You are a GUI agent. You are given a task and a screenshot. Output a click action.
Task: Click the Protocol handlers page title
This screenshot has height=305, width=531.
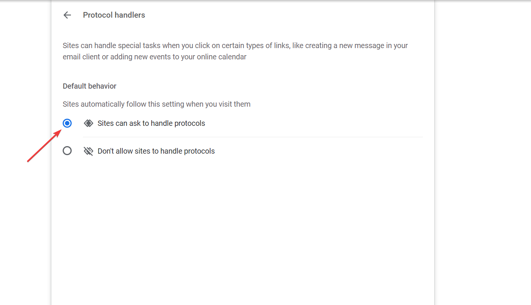click(114, 15)
